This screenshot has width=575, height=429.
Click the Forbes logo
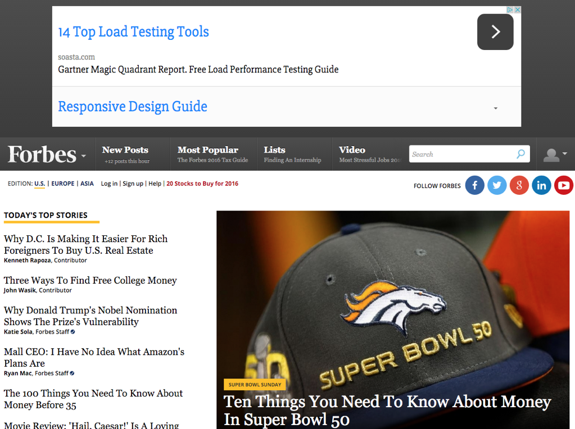(x=42, y=154)
